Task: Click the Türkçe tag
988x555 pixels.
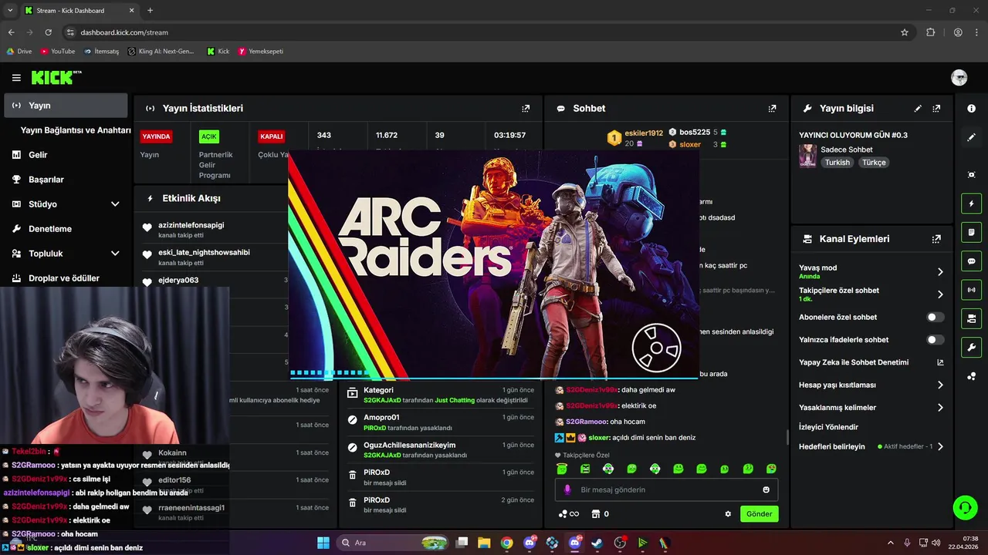Action: [x=874, y=163]
